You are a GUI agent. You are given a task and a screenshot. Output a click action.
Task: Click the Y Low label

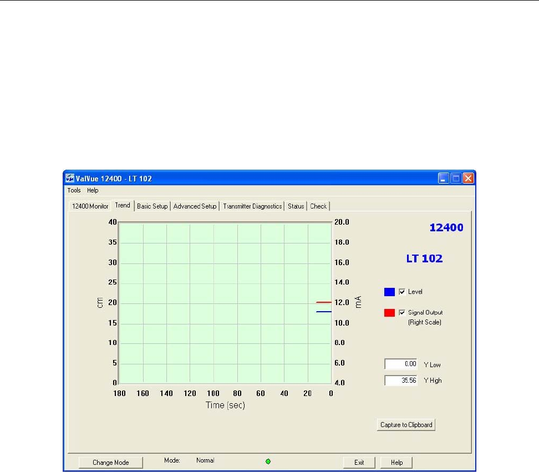click(x=432, y=365)
